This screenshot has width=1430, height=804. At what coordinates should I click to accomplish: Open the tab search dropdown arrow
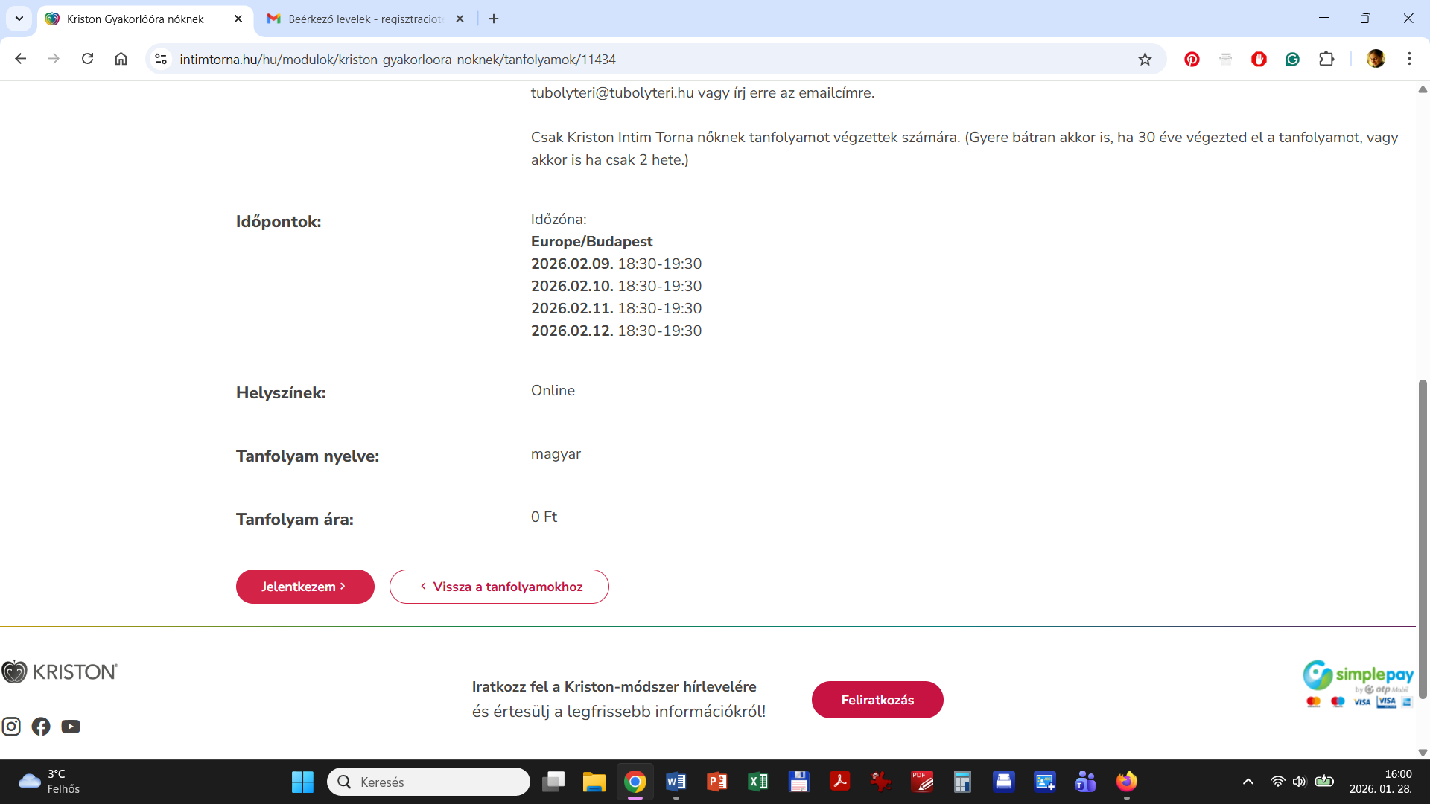coord(19,19)
